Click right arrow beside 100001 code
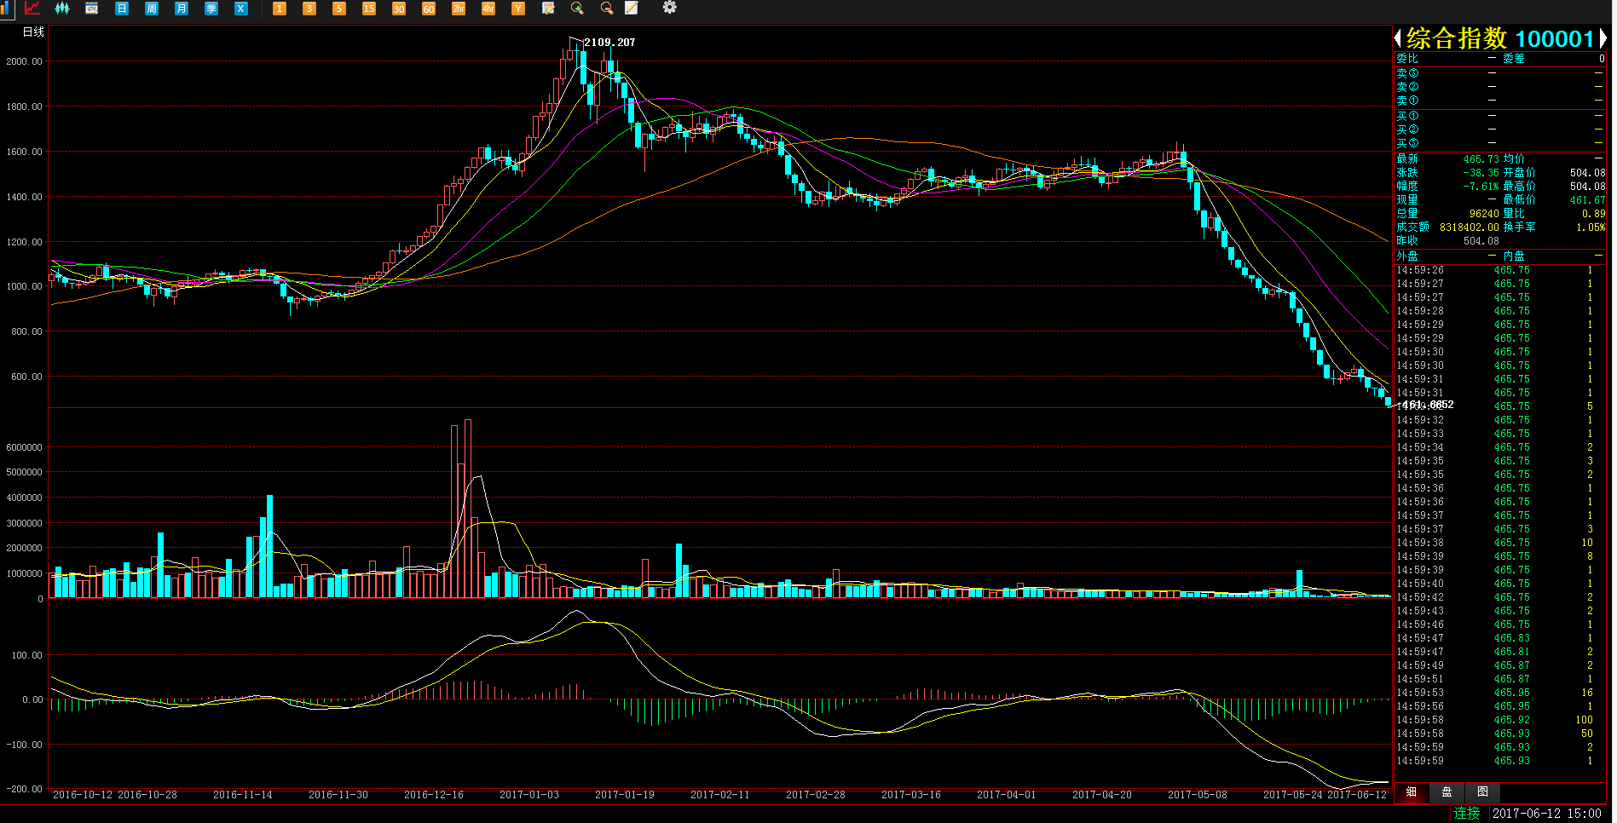1617x823 pixels. click(1603, 38)
